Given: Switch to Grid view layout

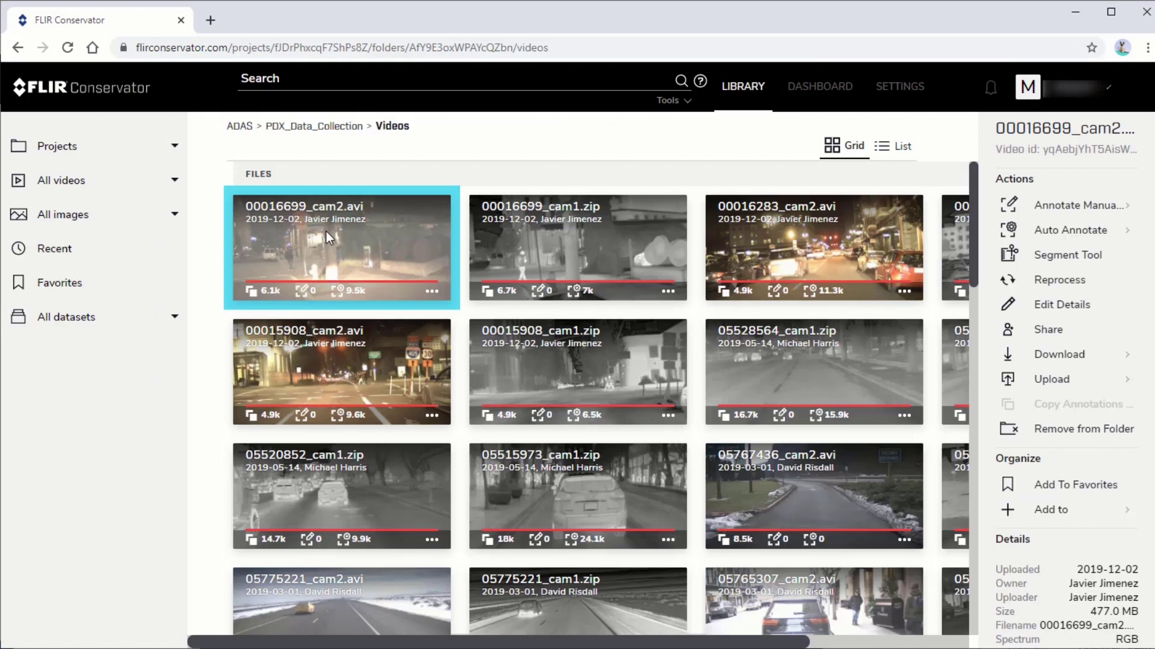Looking at the screenshot, I should click(x=844, y=146).
